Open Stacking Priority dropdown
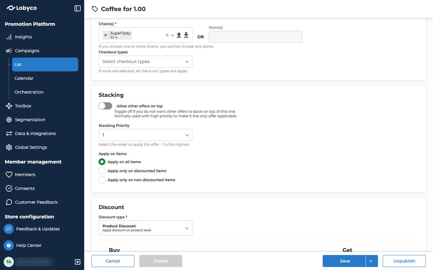The image size is (433, 270). coord(146,135)
